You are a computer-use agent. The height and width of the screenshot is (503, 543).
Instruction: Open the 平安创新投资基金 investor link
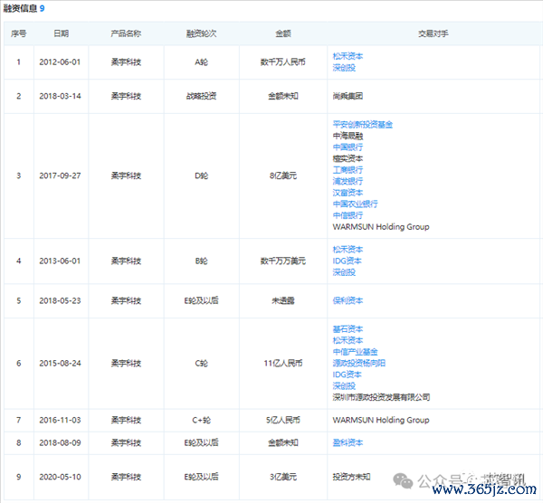363,124
